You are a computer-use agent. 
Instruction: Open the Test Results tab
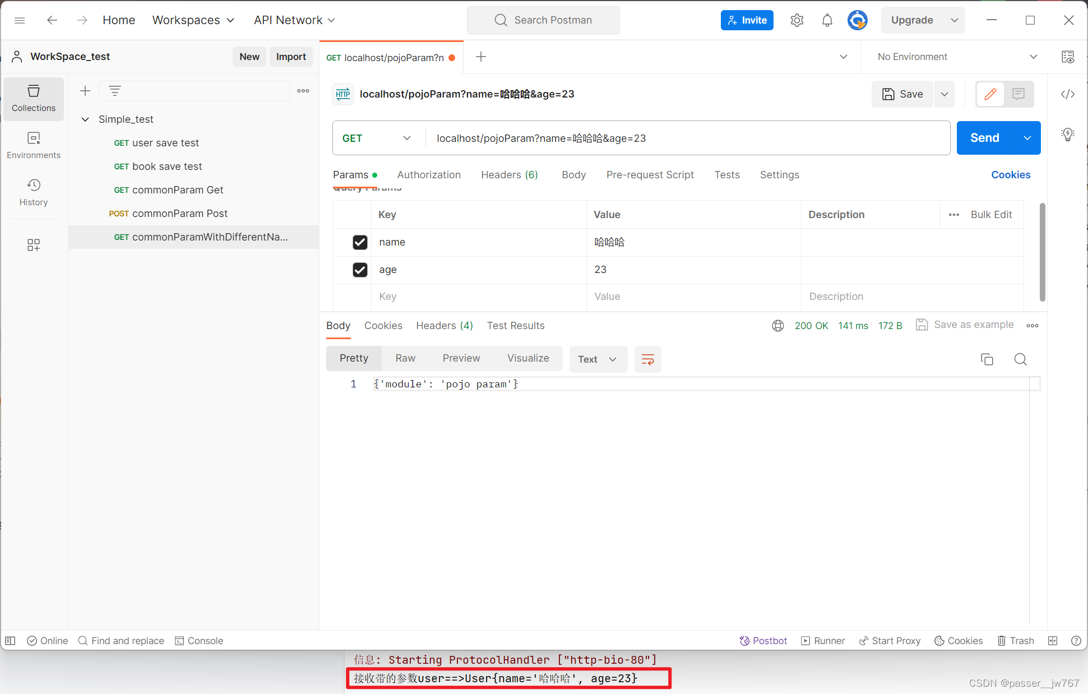516,326
